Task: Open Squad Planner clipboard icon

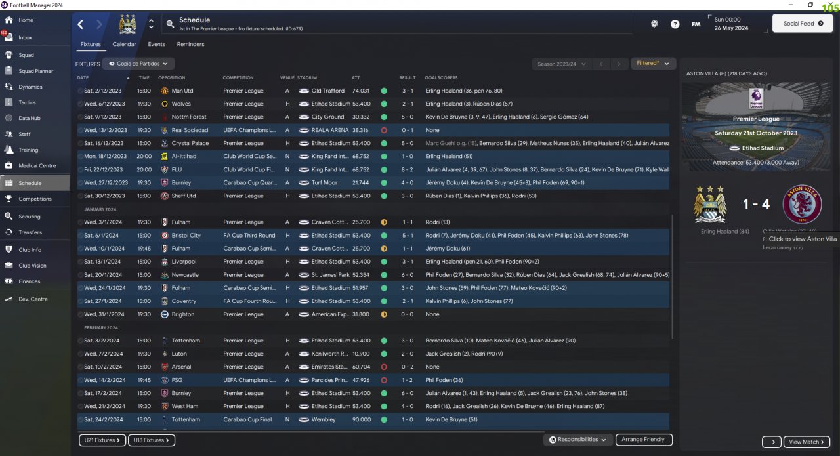Action: (x=9, y=71)
